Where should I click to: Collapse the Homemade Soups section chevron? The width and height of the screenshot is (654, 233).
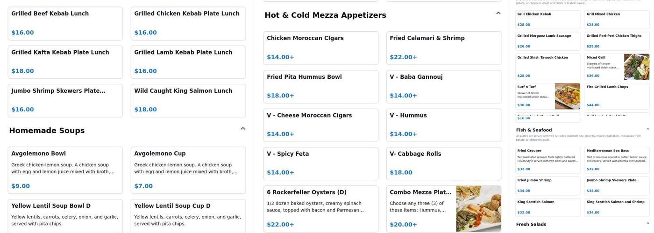(243, 129)
